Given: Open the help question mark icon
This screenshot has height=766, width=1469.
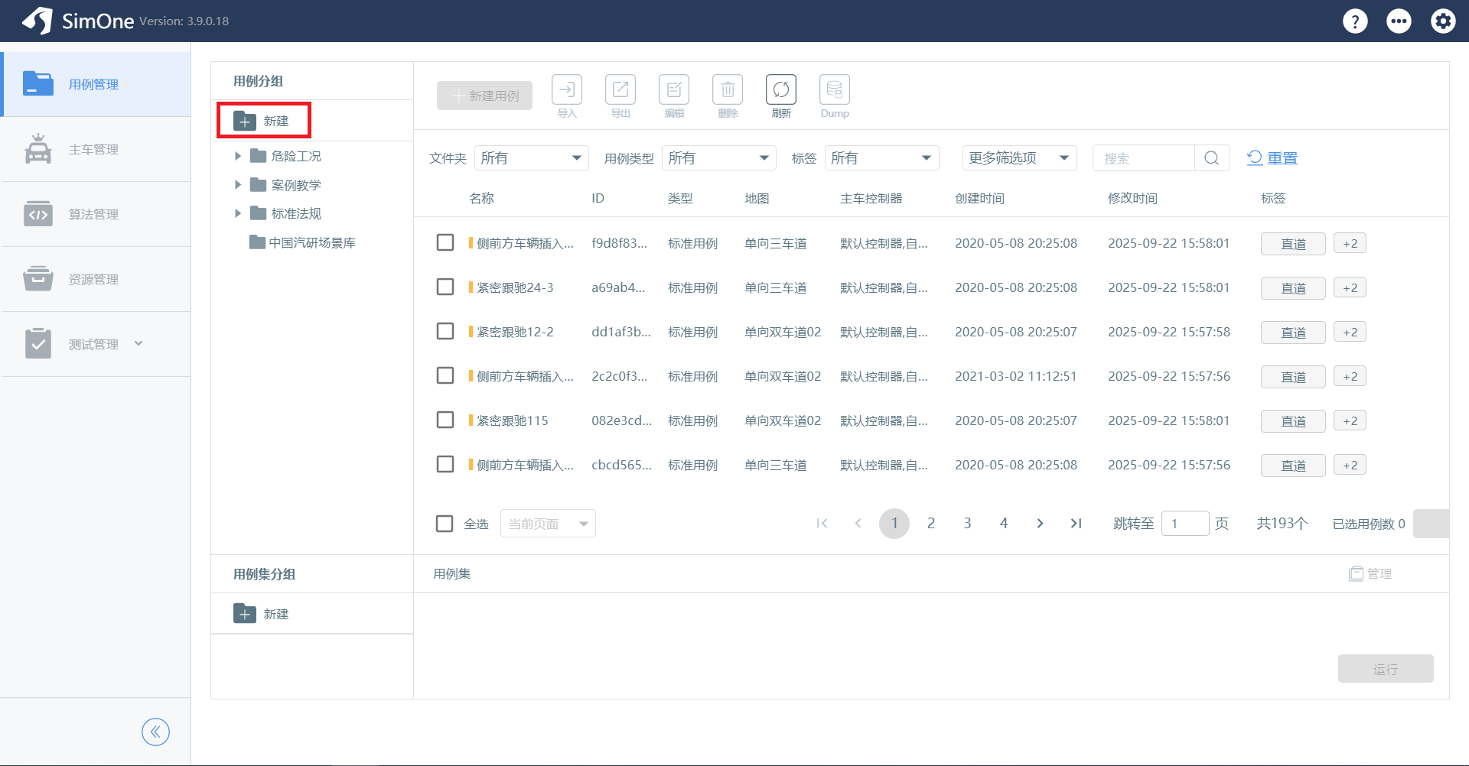Looking at the screenshot, I should click(x=1355, y=21).
